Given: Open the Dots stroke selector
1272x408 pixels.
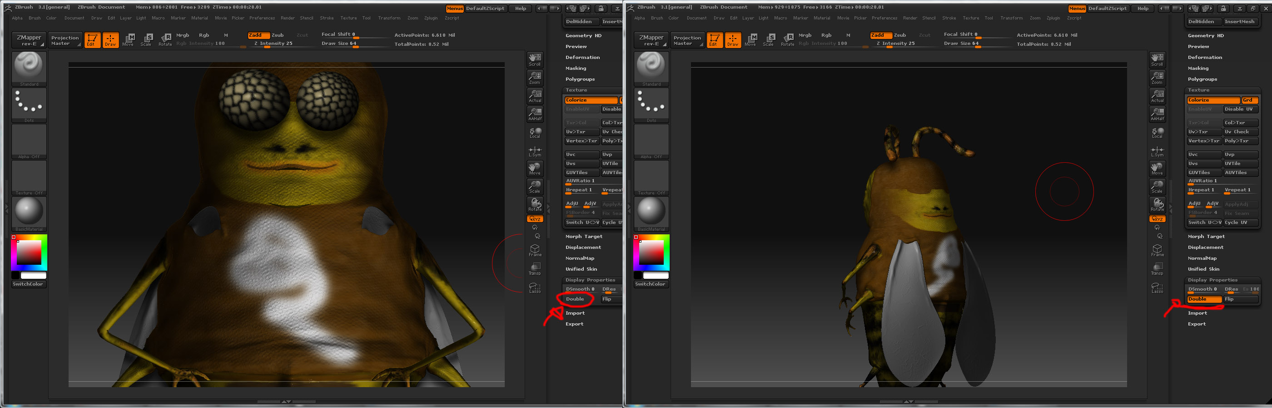Looking at the screenshot, I should pos(29,104).
